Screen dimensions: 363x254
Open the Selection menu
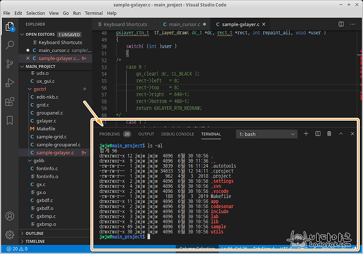(x=36, y=13)
